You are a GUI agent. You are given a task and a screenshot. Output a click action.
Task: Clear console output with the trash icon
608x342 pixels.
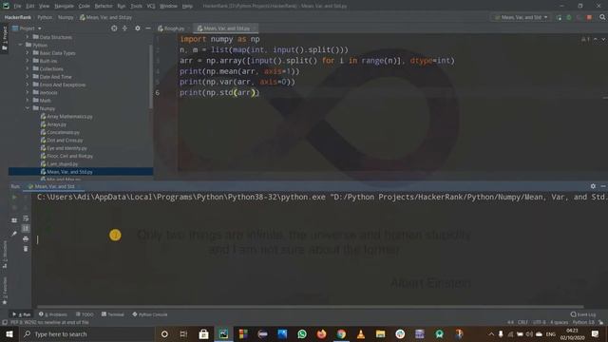[x=26, y=249]
